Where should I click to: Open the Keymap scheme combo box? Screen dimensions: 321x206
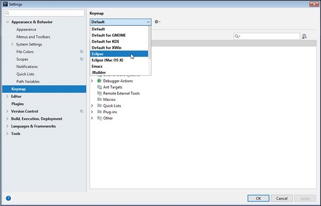120,22
